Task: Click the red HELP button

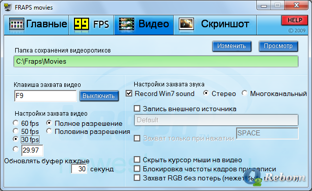Action: [x=295, y=20]
